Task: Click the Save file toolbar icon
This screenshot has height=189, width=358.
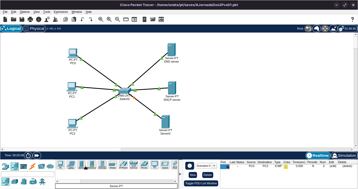Action: click(22, 19)
